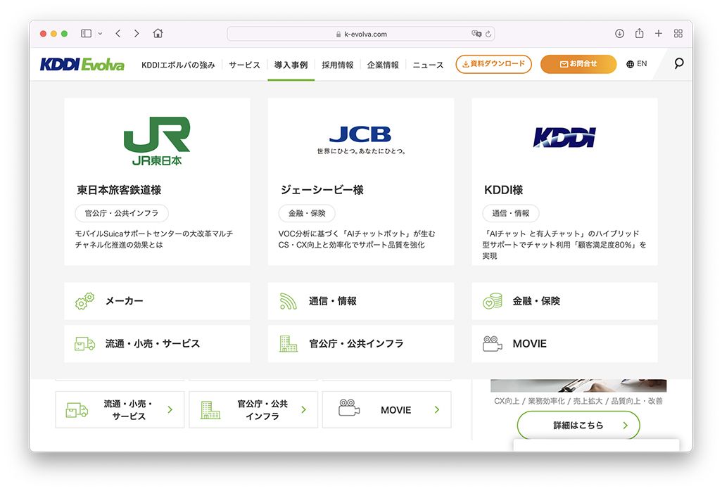This screenshot has height=491, width=722.
Task: Go back with the browser back arrow
Action: (x=118, y=34)
